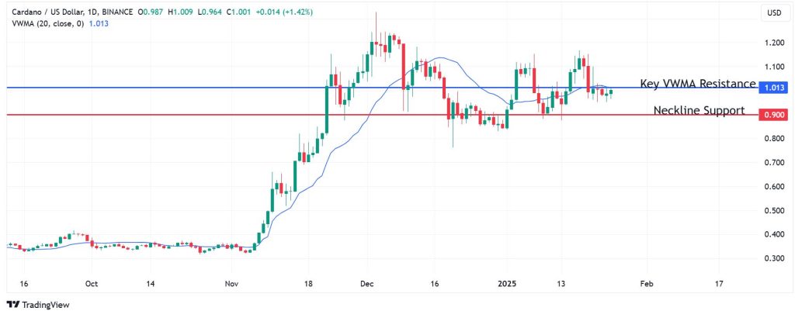Click the red 0.900 price label
Viewport: 795px width, 311px height.
774,115
